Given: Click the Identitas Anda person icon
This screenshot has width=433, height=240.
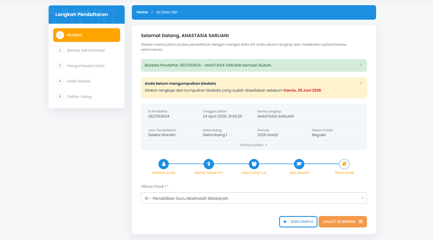Looking at the screenshot, I should [164, 164].
